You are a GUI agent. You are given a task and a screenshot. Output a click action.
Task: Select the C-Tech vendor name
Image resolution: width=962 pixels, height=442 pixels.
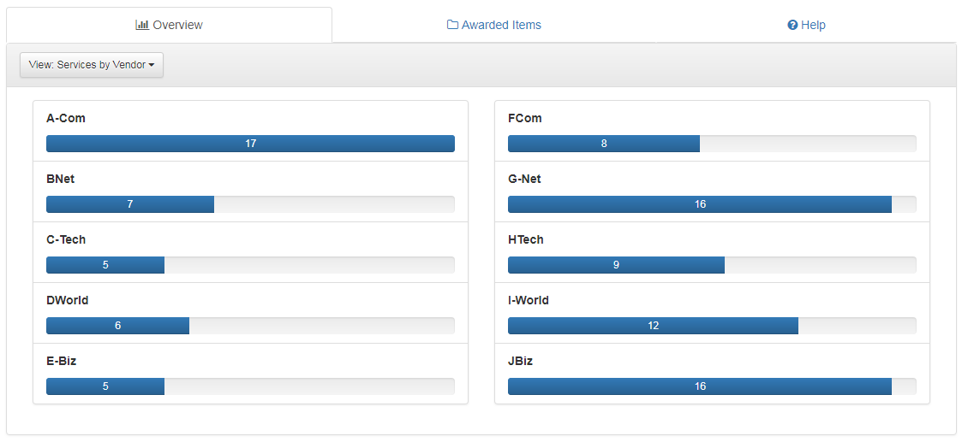pos(66,239)
